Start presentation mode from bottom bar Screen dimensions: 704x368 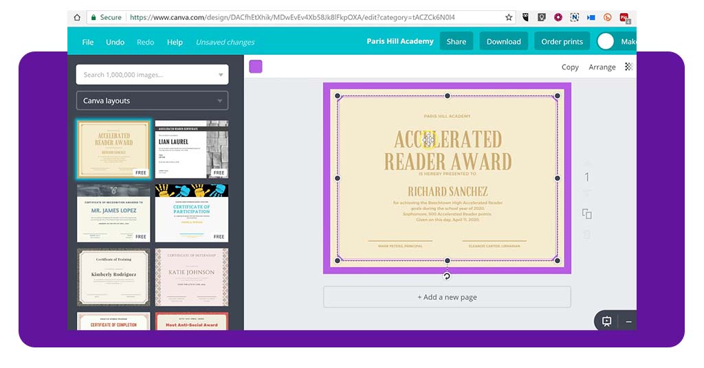coord(606,321)
